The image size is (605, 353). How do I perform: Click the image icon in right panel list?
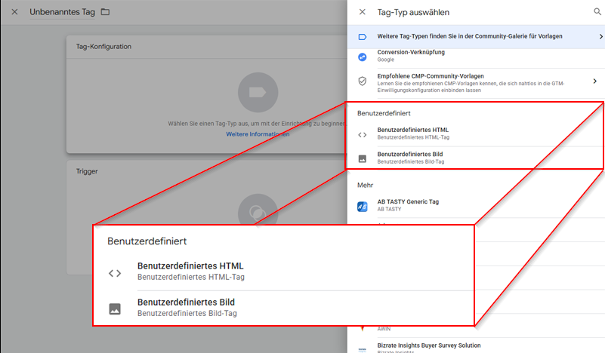(363, 158)
